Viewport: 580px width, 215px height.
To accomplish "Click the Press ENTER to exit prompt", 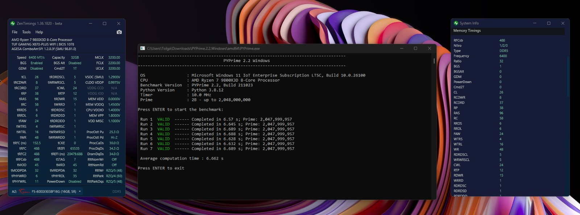I will coord(161,168).
